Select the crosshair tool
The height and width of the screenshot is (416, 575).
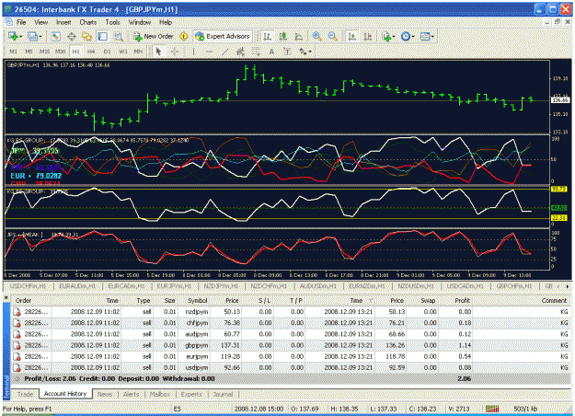pyautogui.click(x=174, y=52)
